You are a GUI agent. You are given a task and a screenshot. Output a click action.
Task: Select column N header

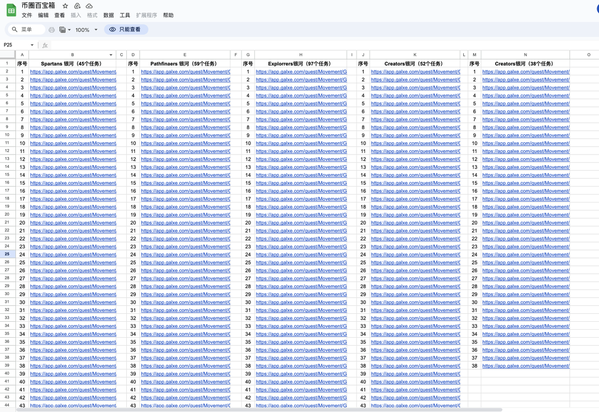tap(525, 54)
